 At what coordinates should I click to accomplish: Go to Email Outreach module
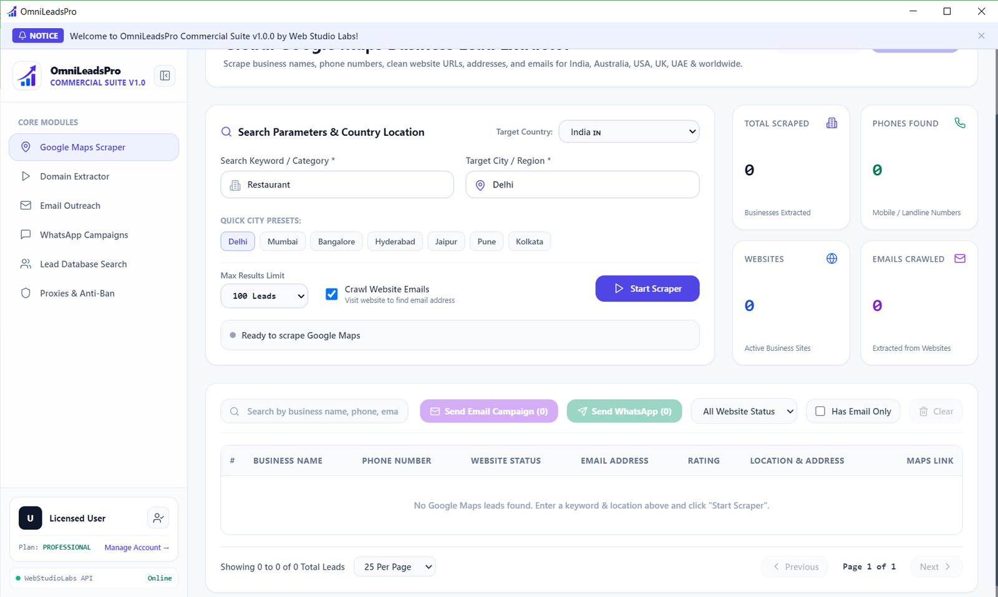94,206
